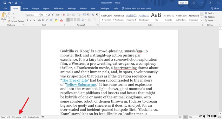
Task: Open the font size 16 dropdown
Action: tap(47, 15)
